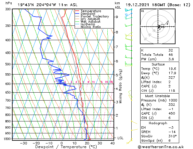Click the most unstable 'CIN (J)' value 6
The image size is (193, 149).
coord(169,118)
